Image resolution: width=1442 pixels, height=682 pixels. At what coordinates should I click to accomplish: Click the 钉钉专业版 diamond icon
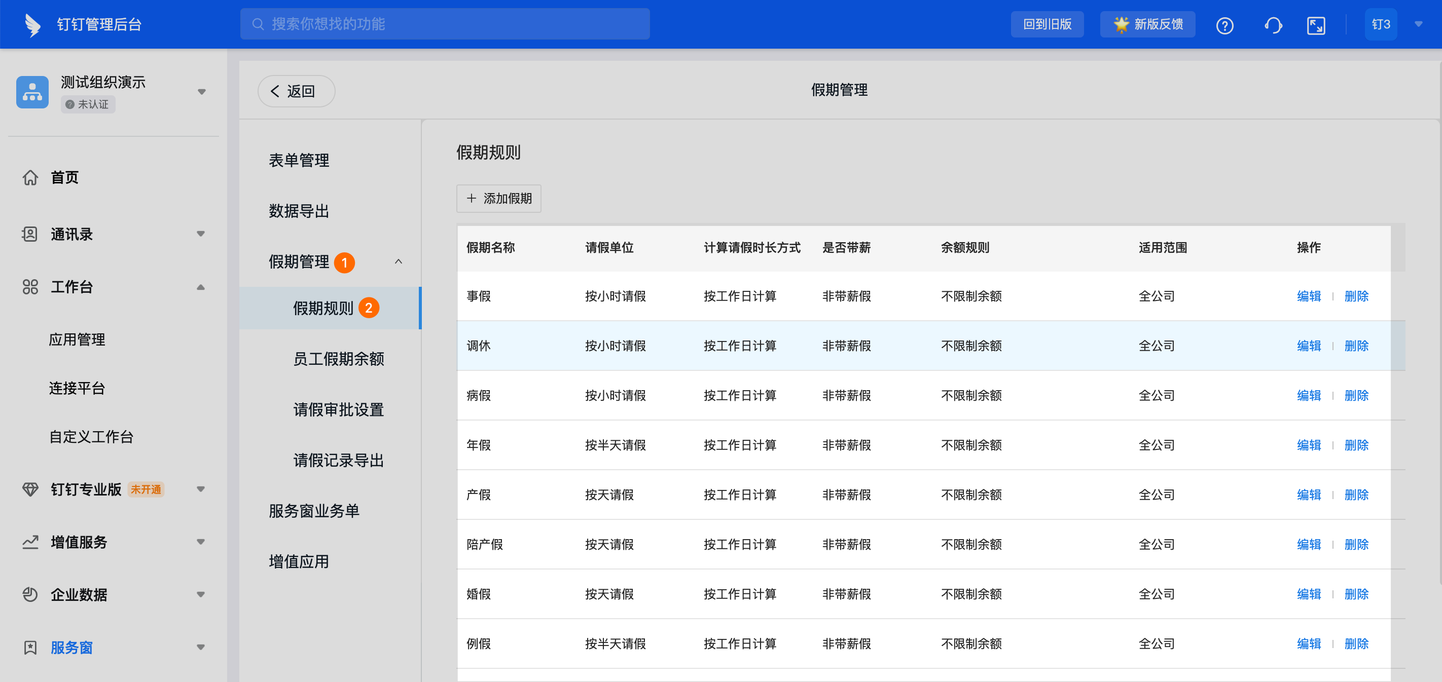[30, 489]
